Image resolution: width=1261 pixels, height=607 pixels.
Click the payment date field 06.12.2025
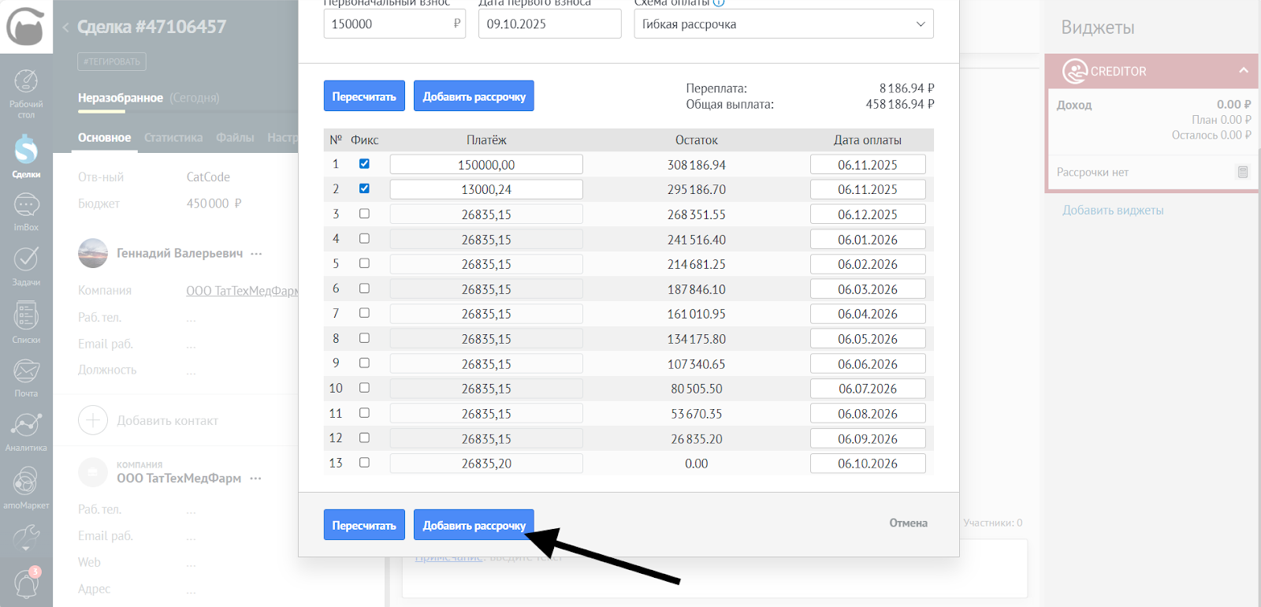[867, 214]
